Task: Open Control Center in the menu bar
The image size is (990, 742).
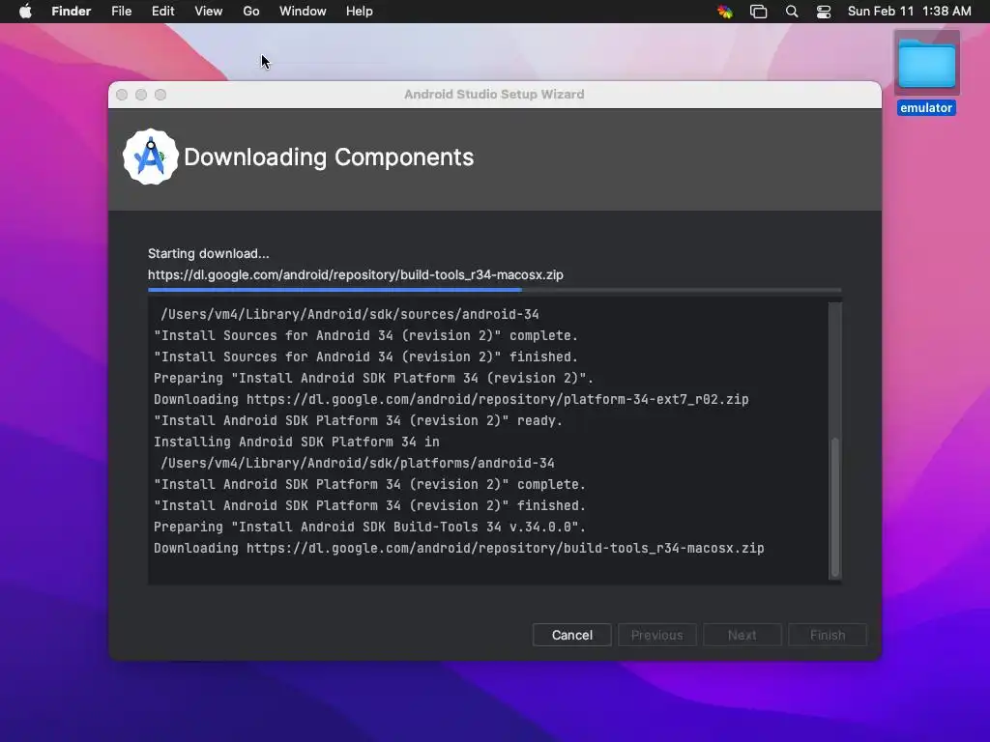Action: click(x=824, y=12)
